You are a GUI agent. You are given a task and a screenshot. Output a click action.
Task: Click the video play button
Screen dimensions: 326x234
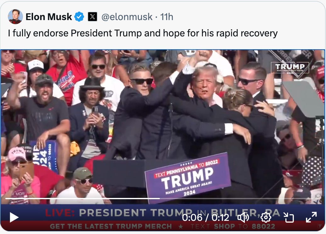point(14,218)
